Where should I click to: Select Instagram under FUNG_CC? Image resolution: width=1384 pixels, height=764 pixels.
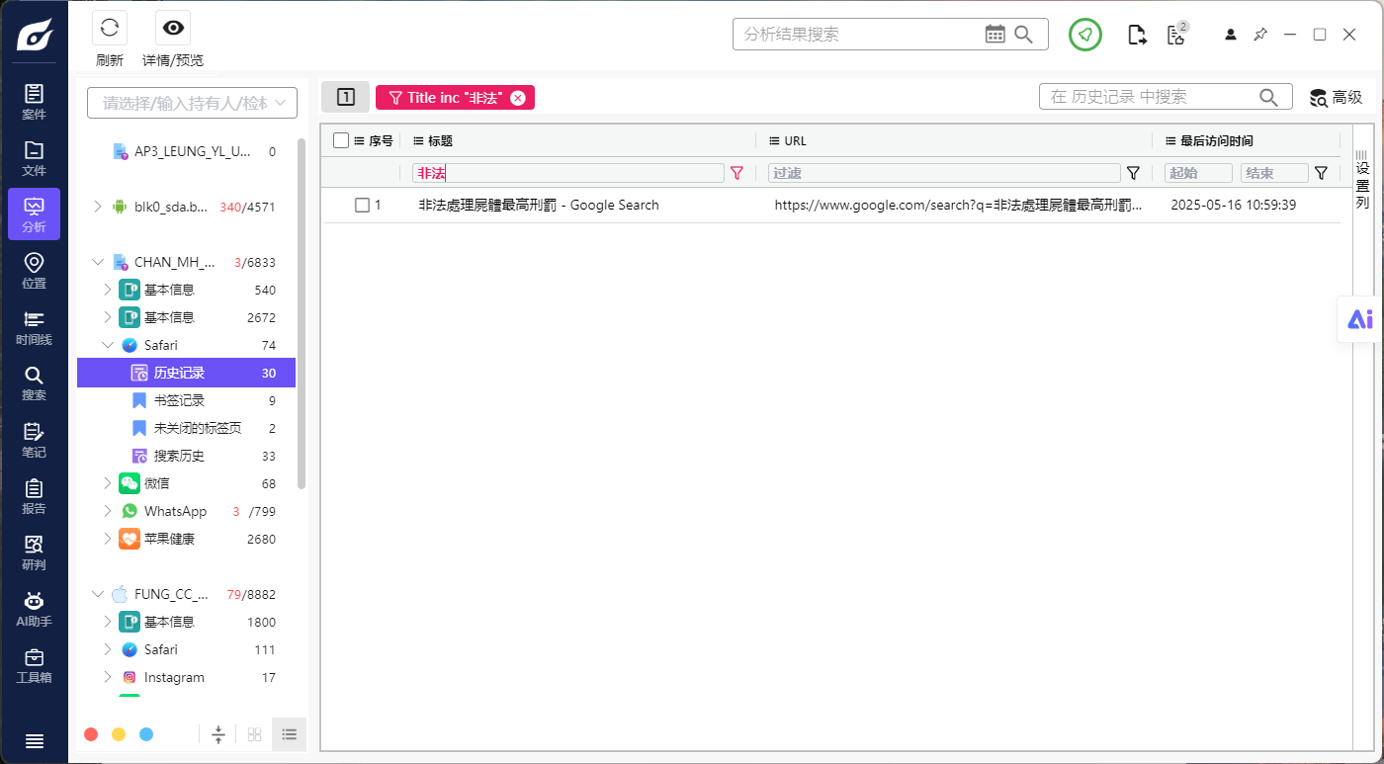click(x=186, y=677)
